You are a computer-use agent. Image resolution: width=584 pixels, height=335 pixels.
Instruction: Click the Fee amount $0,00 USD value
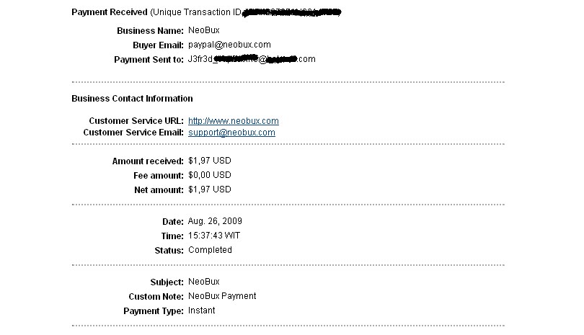210,175
